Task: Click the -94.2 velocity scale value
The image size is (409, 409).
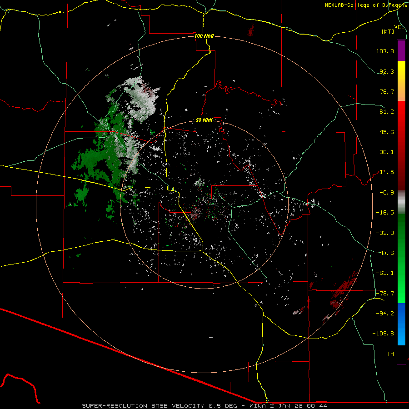Action: (385, 314)
